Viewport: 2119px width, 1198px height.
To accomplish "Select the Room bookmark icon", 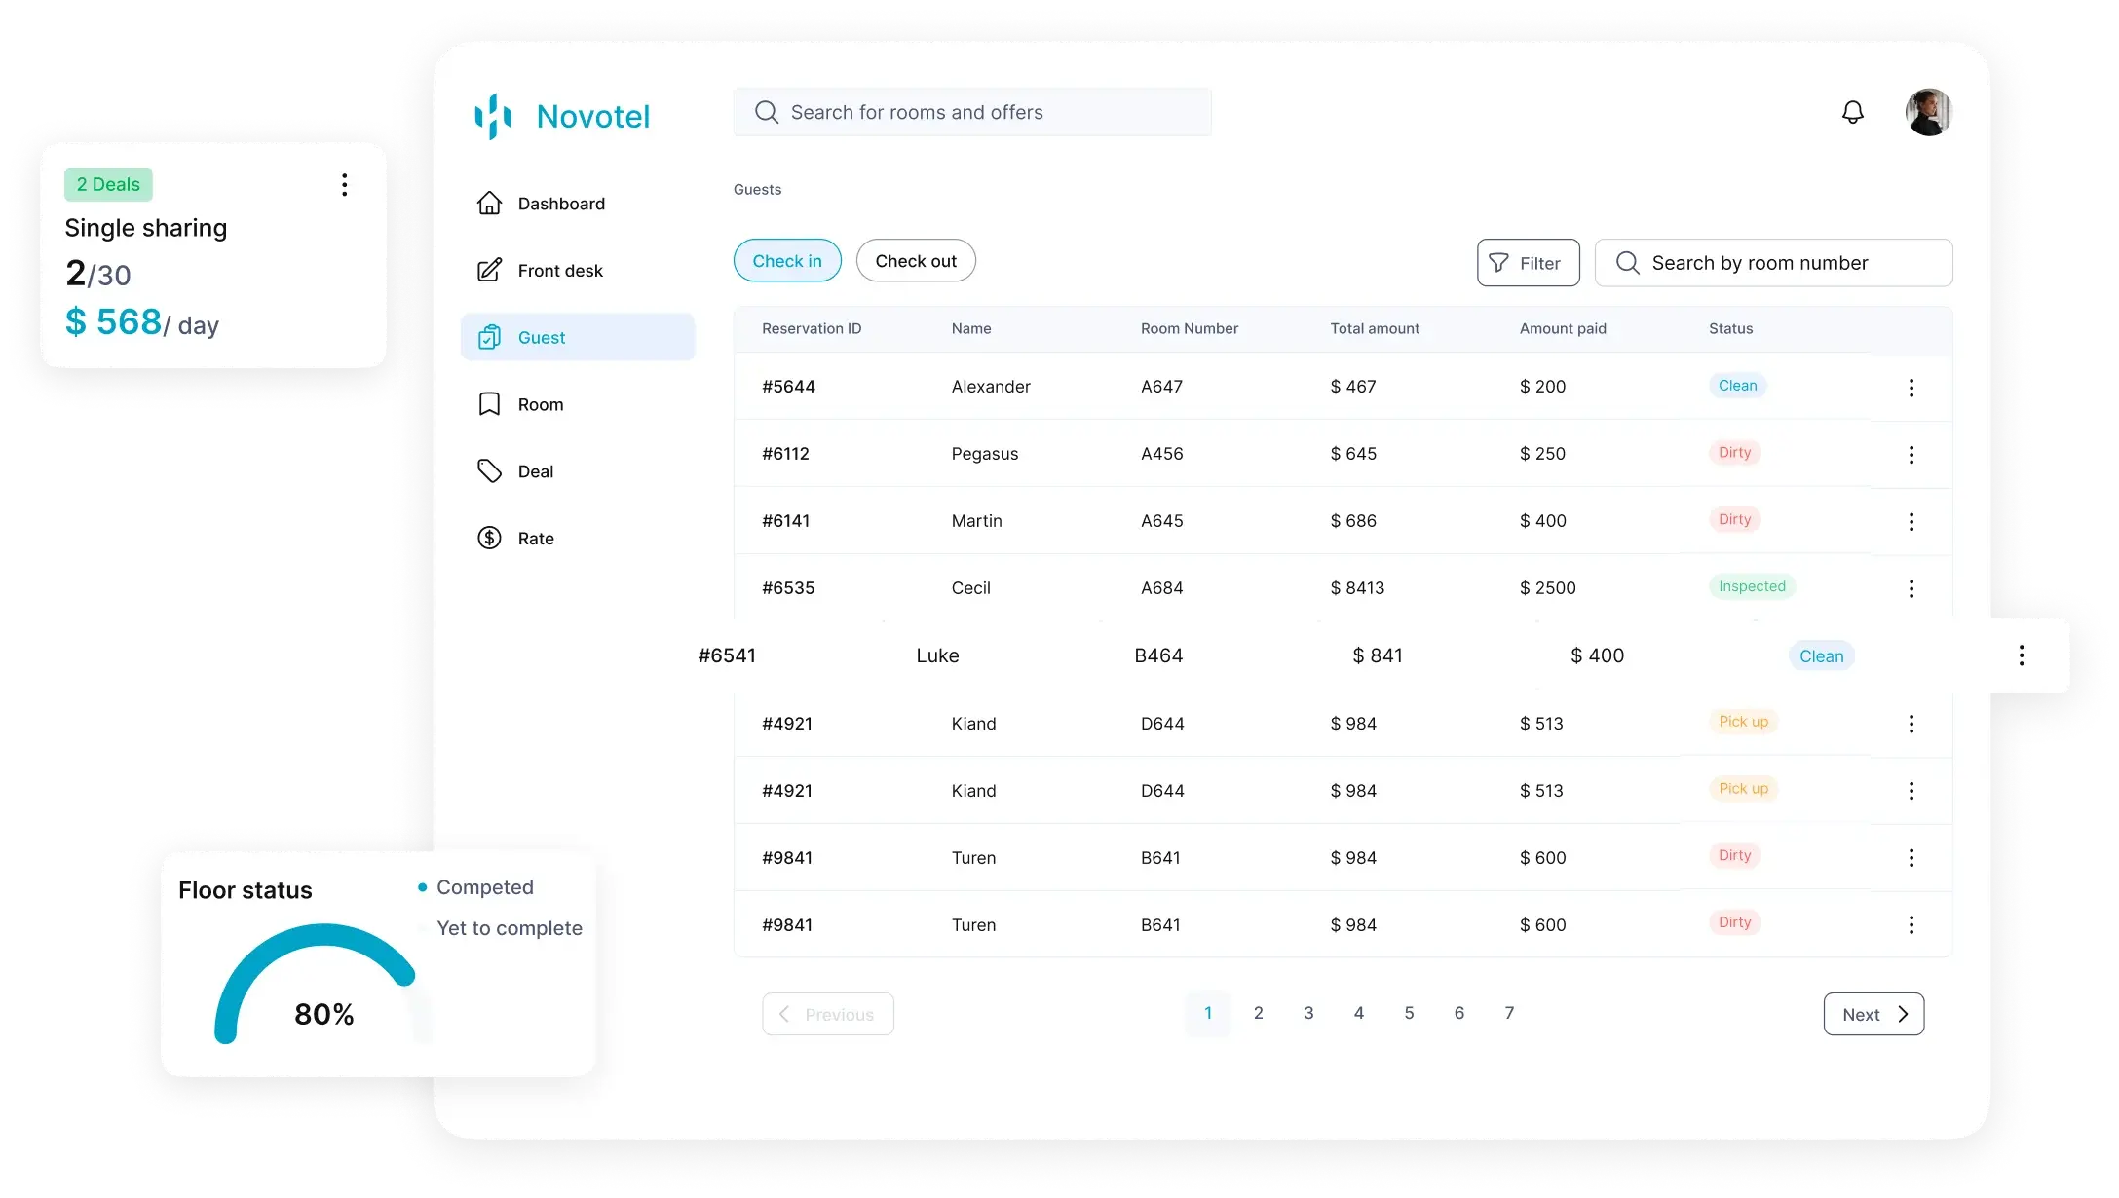I will (x=489, y=404).
